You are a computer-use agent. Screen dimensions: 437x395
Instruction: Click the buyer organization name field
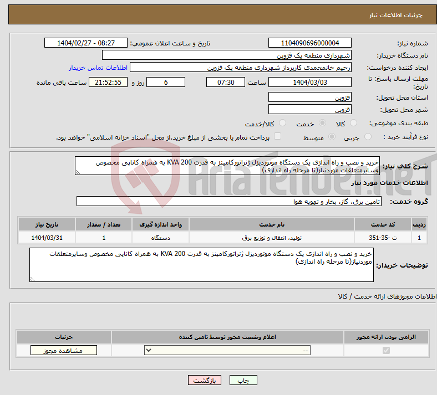pyautogui.click(x=227, y=55)
